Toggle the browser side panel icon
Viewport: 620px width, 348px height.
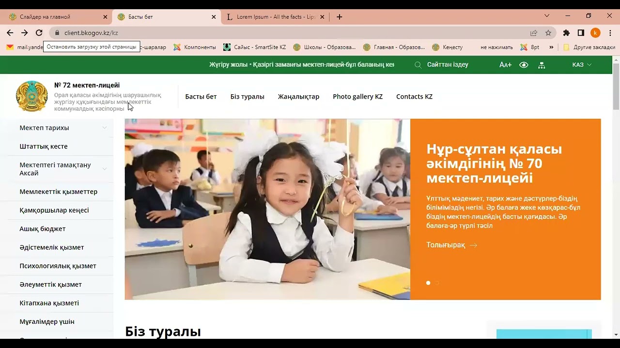581,33
